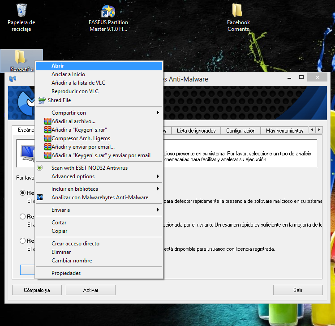Select the second scan type radio button
335x326 pixels.
[23, 216]
